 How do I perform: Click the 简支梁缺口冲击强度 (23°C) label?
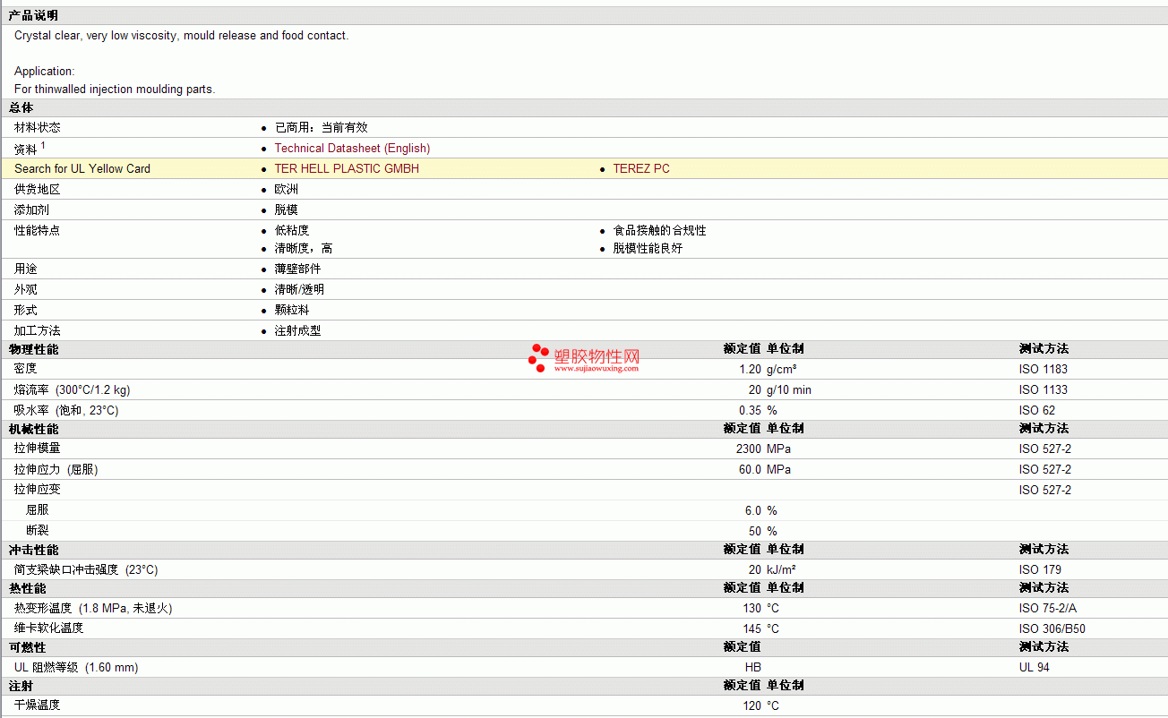(x=86, y=569)
